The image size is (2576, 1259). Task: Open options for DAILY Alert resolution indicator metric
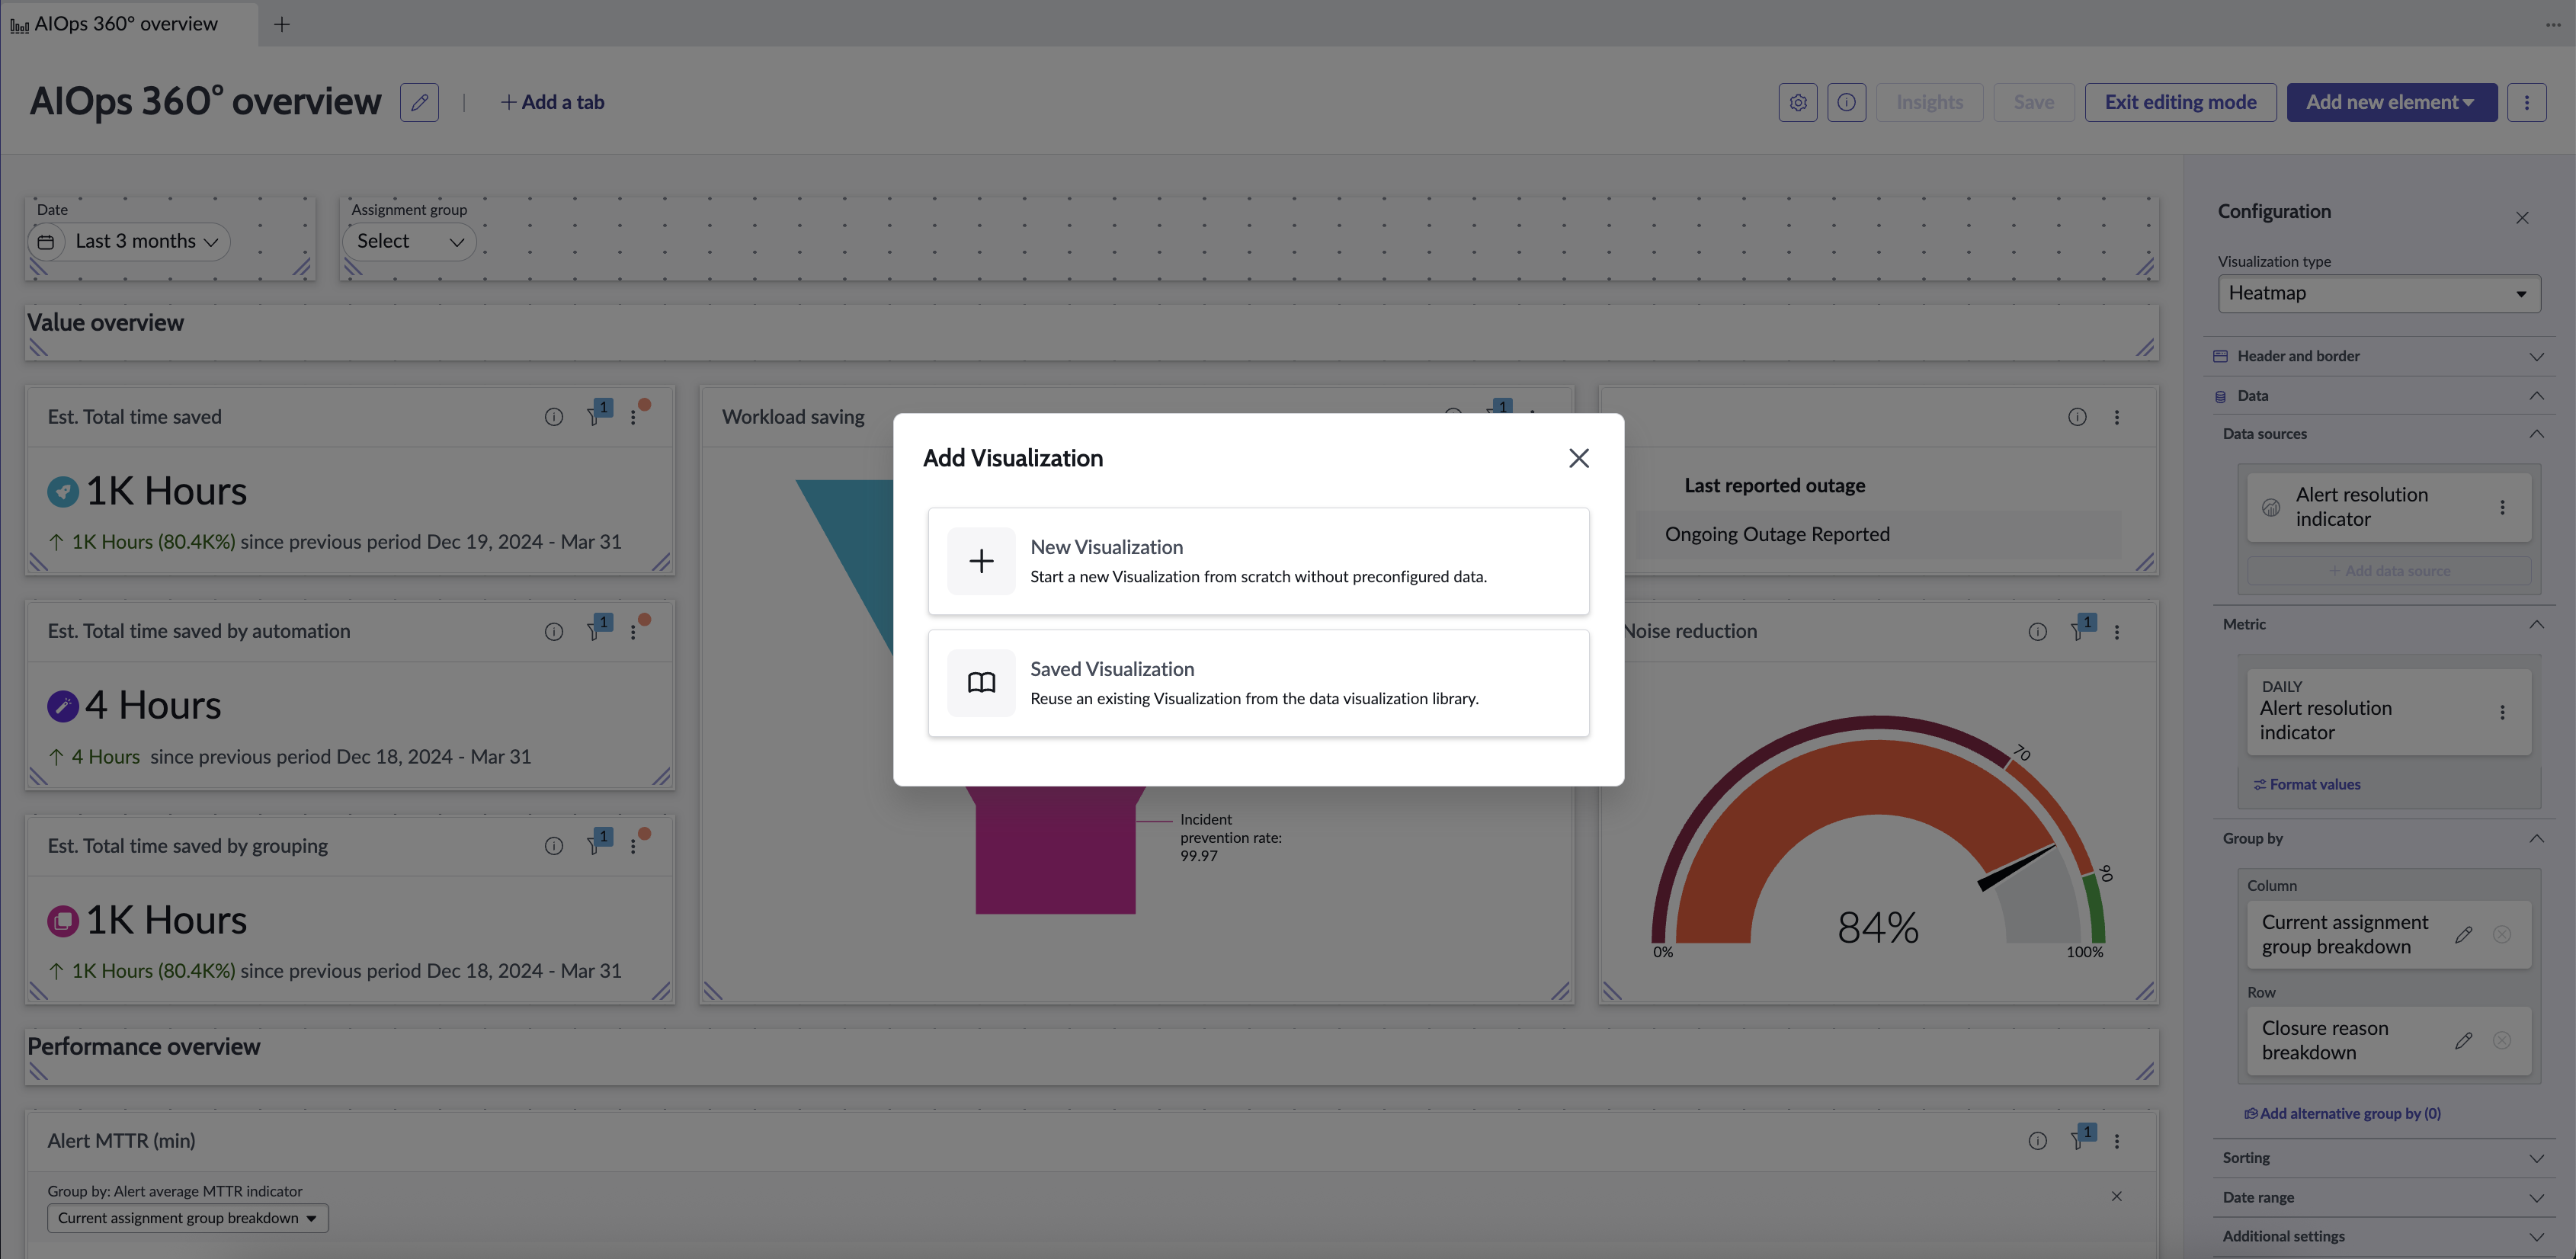[2502, 712]
